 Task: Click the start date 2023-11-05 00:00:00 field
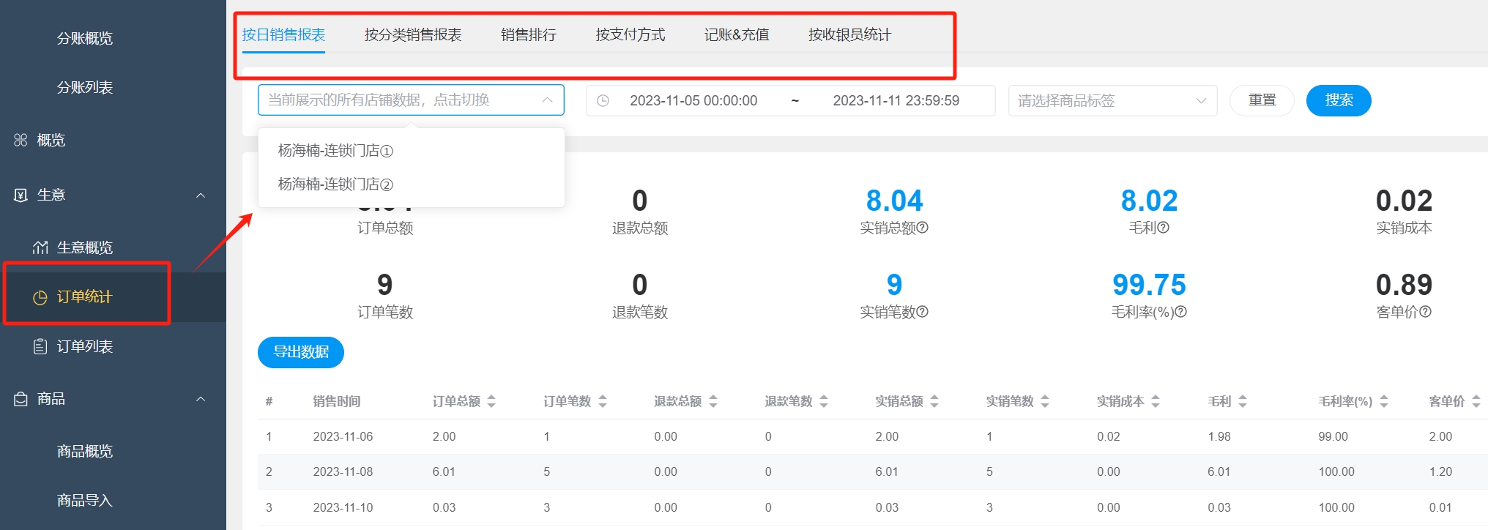(x=693, y=101)
